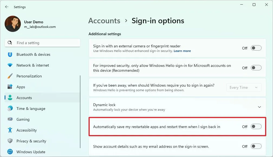Expand the Dynamic lock section
Viewport: 273px width, 157px height.
[259, 107]
